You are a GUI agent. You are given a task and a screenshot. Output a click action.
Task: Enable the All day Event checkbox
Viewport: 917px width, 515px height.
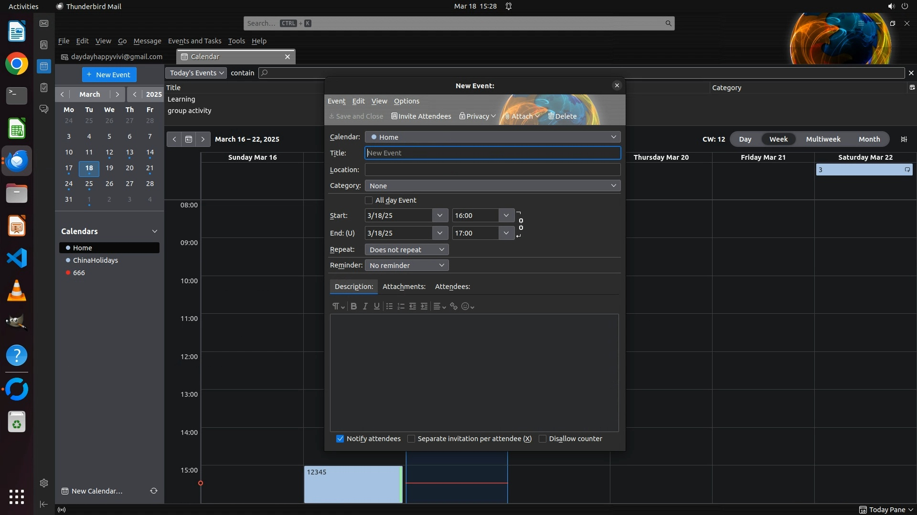(369, 200)
